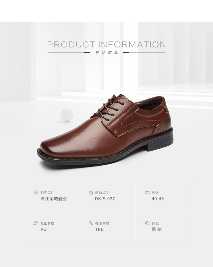Click the 商品型号 label
The height and width of the screenshot is (267, 213).
102,192
